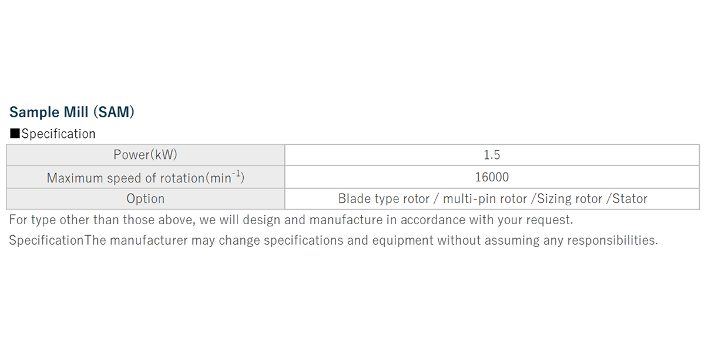Click the Blade type rotor text
This screenshot has height=352, width=705.
point(384,199)
